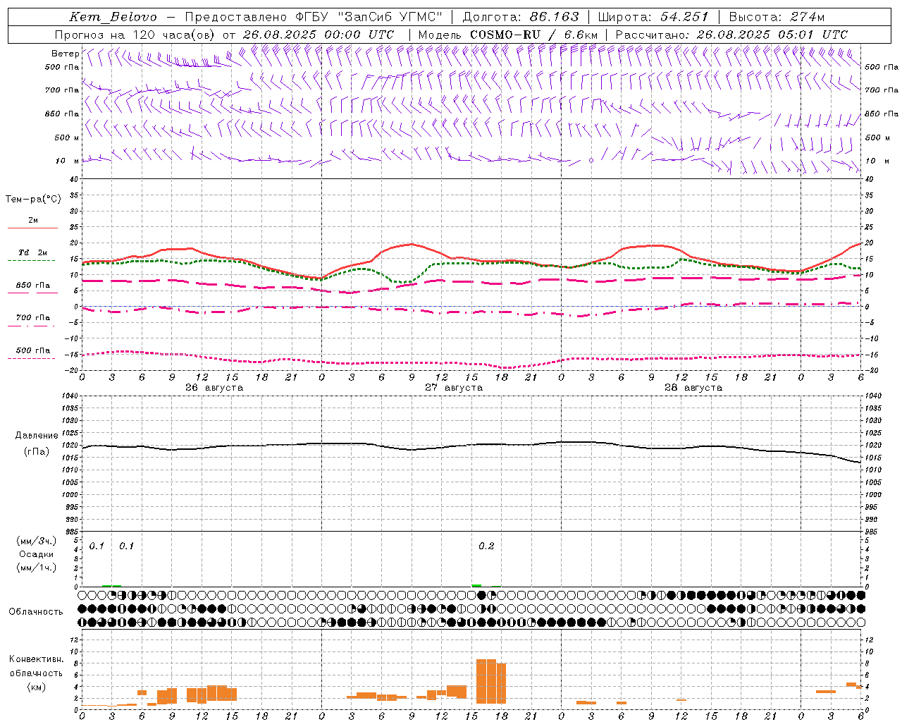Click the green precipitation bar below the 0.2 value
Image resolution: width=902 pixels, height=722 pixels.
[476, 585]
